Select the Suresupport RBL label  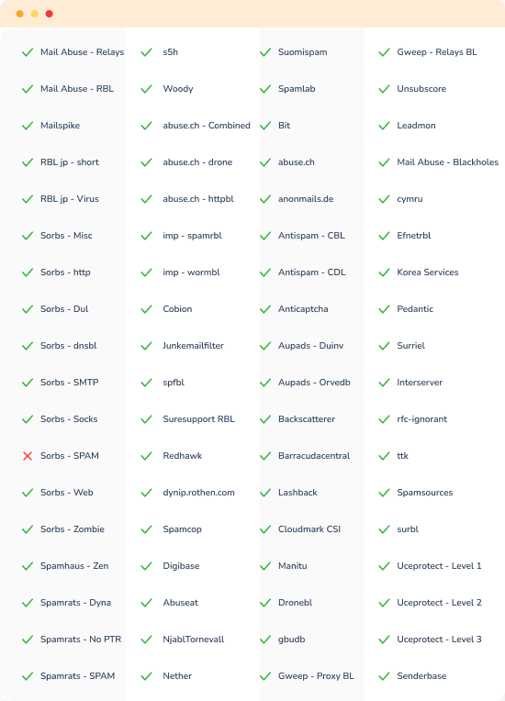pos(198,419)
